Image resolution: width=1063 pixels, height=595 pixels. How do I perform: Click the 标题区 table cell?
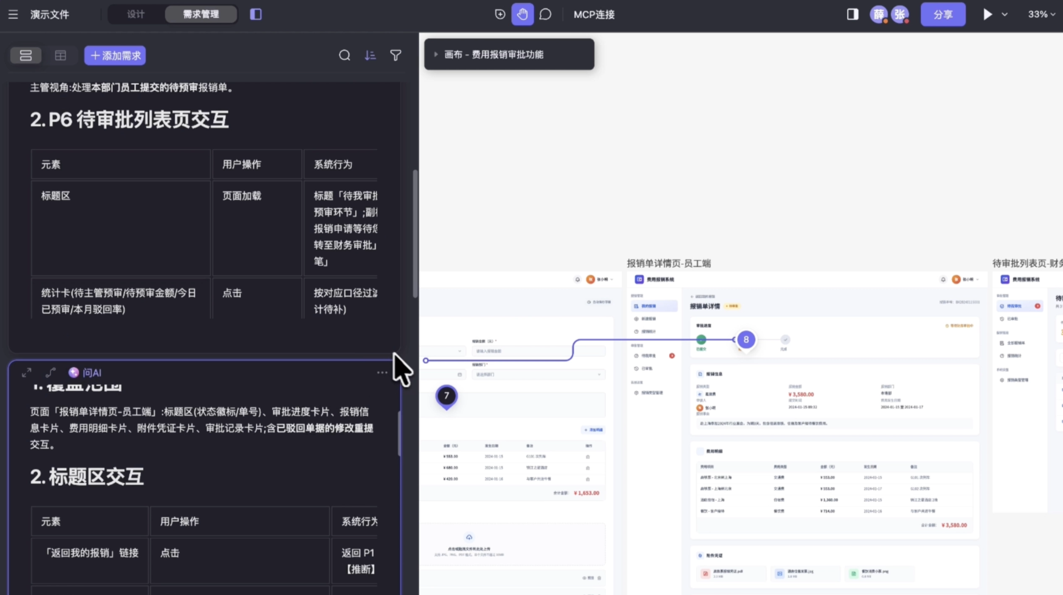[x=121, y=228]
